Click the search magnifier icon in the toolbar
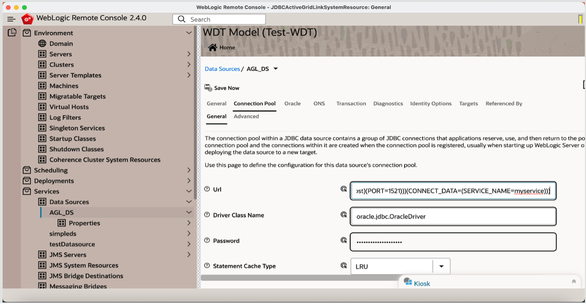This screenshot has height=305, width=586. tap(182, 19)
